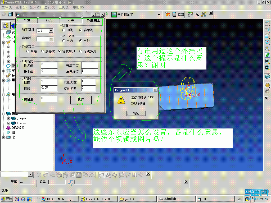This screenshot has height=203, width=271.
Task: Click the tool tip position icon beside 公差
Action: [71, 182]
